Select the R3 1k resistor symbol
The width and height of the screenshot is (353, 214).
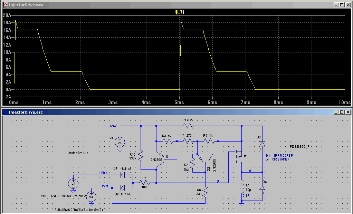click(x=168, y=141)
